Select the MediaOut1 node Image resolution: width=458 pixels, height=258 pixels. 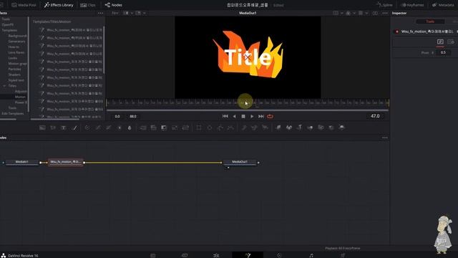coord(240,162)
